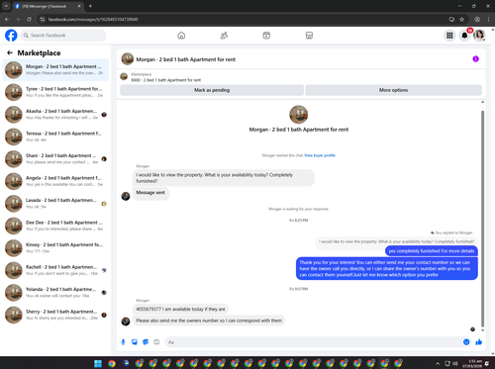Click the 'Thank you for your interest' message
The image size is (495, 369).
point(387,268)
